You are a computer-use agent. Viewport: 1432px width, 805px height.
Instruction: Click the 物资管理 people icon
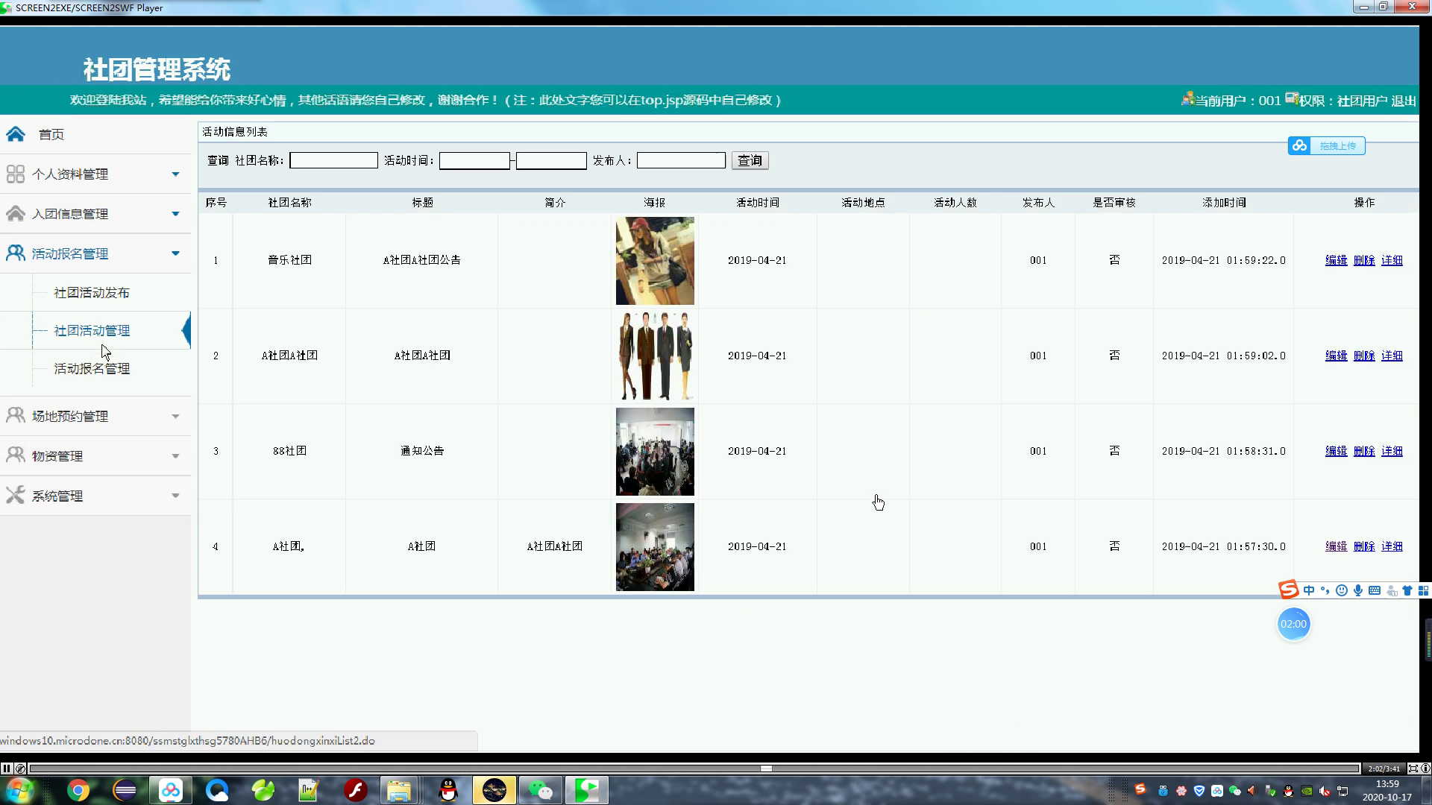(16, 455)
